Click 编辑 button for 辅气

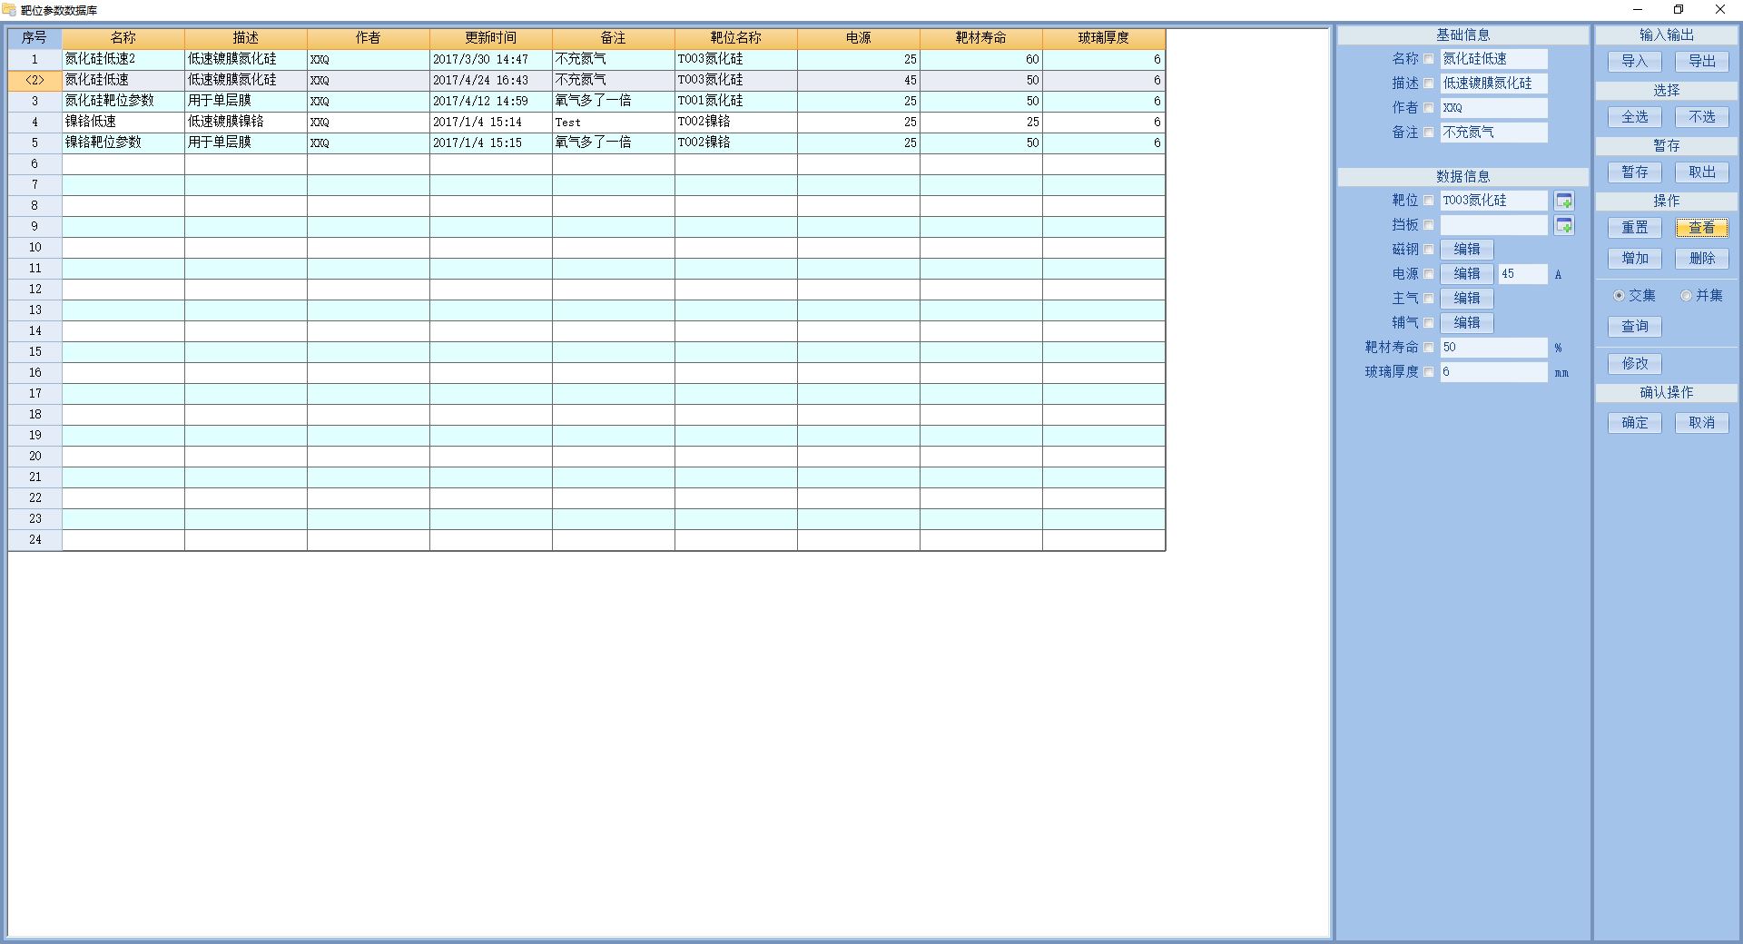1467,323
